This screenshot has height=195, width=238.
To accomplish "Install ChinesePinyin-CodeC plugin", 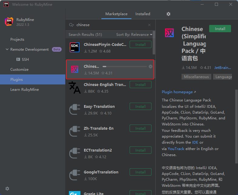I will tap(140, 44).
